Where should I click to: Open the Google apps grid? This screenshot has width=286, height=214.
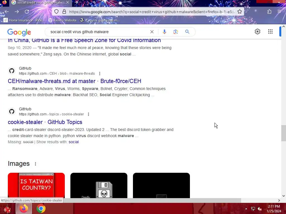click(270, 32)
